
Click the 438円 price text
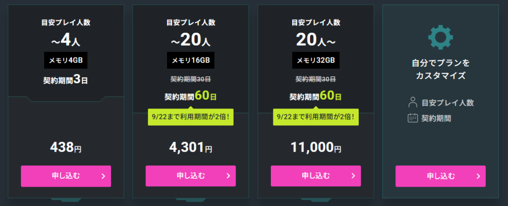[66, 148]
